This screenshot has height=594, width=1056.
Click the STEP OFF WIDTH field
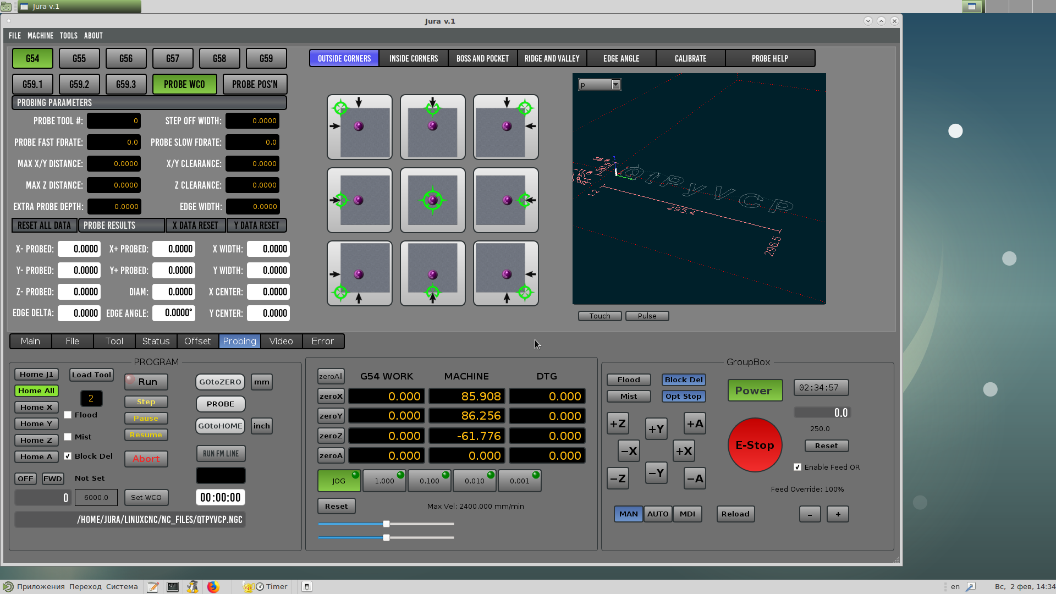pyautogui.click(x=252, y=121)
